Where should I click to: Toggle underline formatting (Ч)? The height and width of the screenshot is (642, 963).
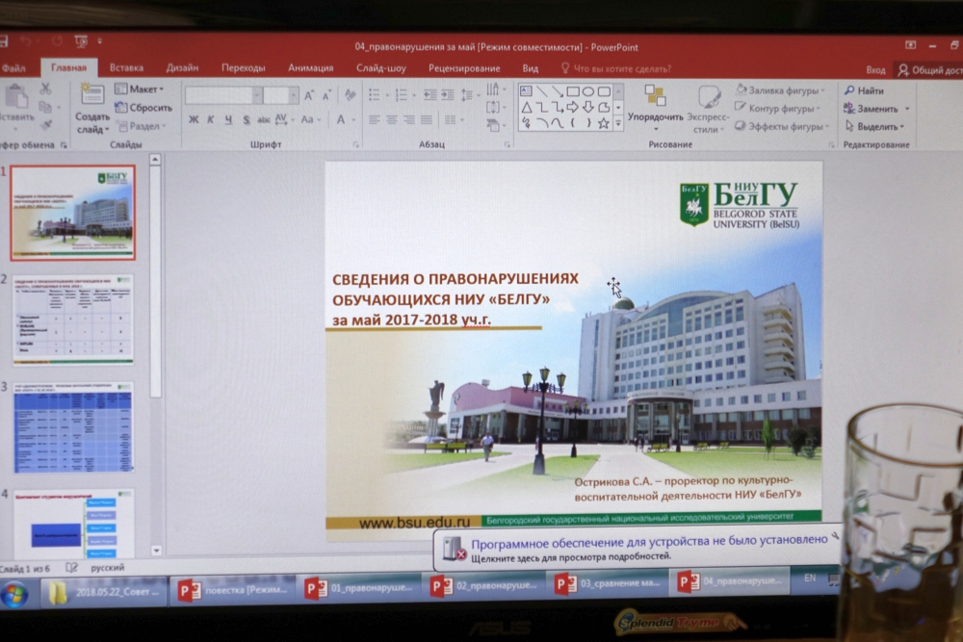click(228, 119)
